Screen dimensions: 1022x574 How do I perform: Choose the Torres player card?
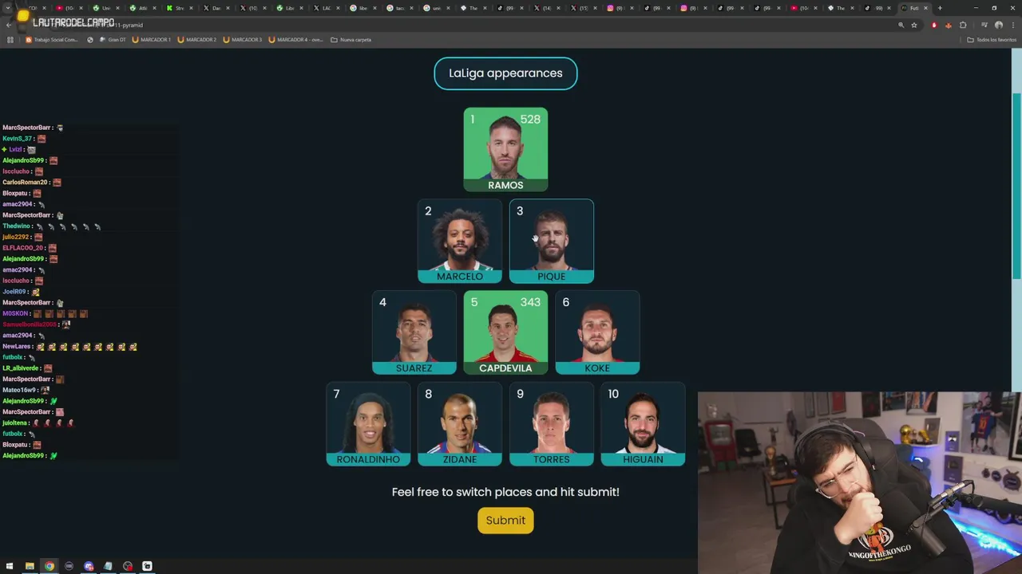point(552,424)
